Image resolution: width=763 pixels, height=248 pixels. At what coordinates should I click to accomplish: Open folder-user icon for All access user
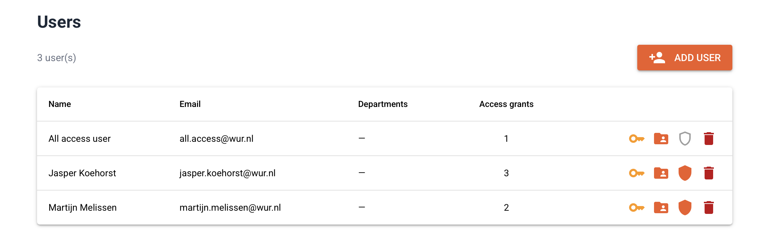click(661, 139)
